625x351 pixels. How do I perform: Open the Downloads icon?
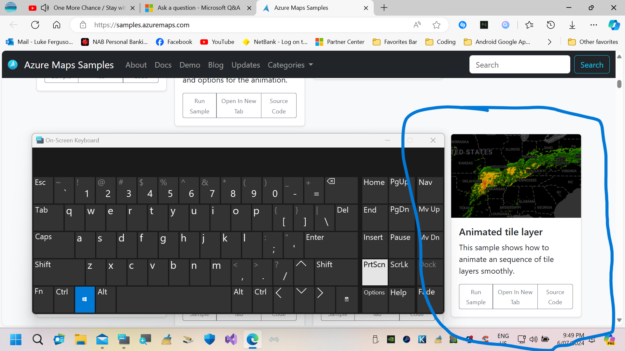572,25
